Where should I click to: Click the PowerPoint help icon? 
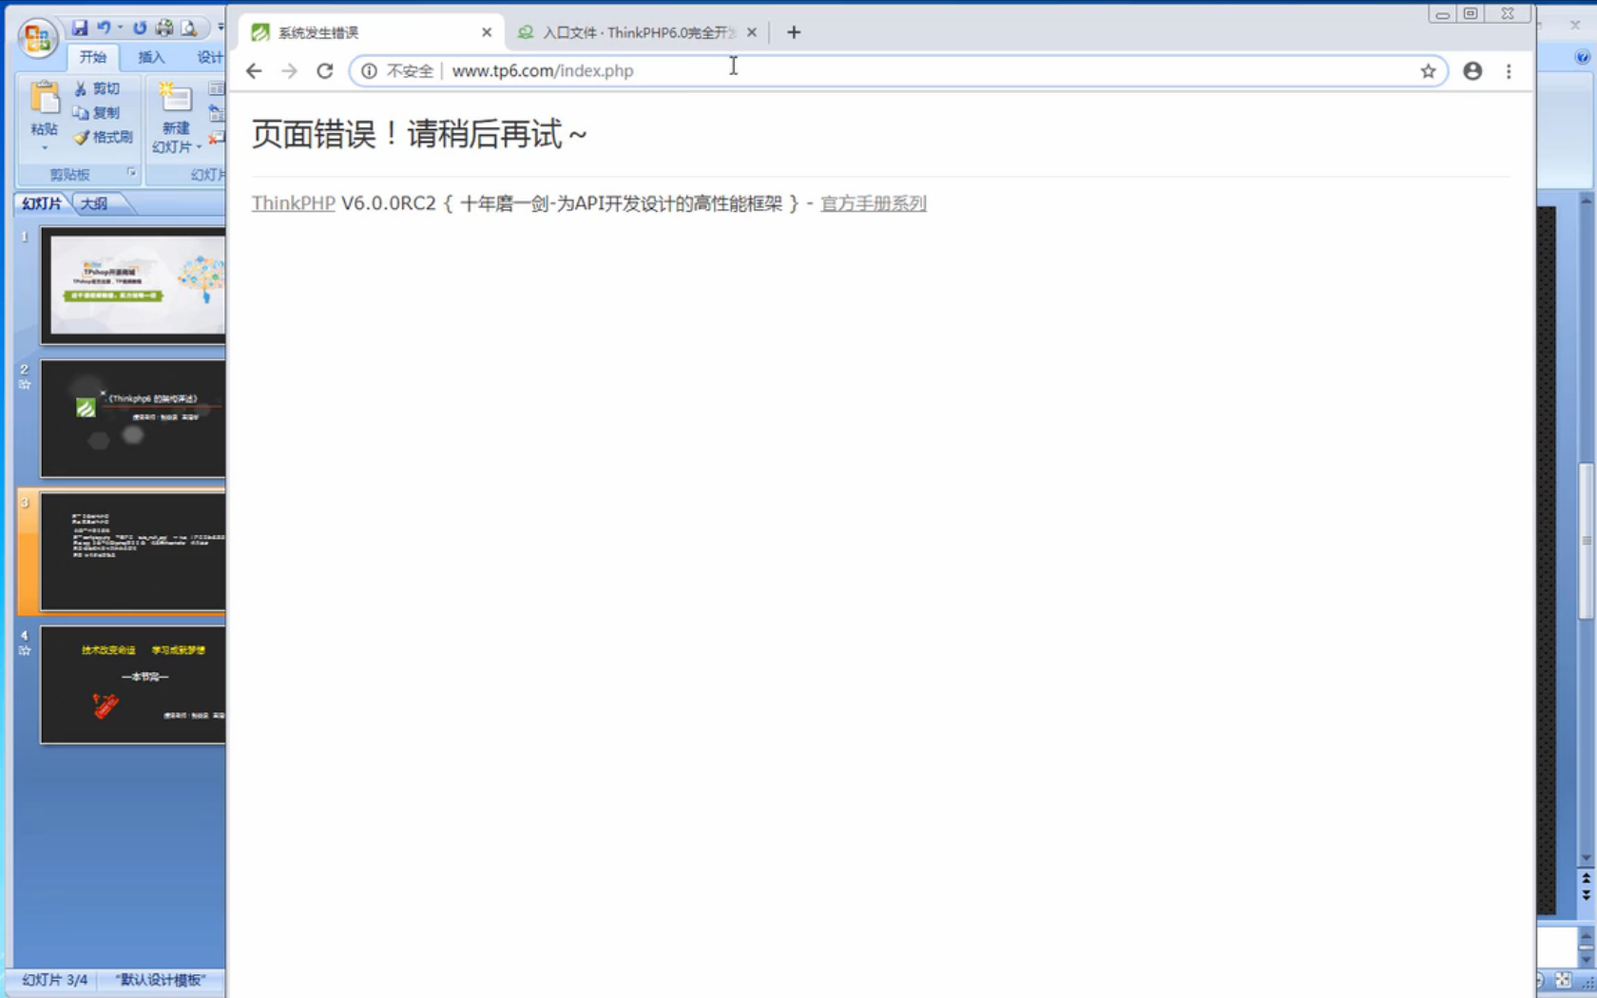(x=1583, y=57)
